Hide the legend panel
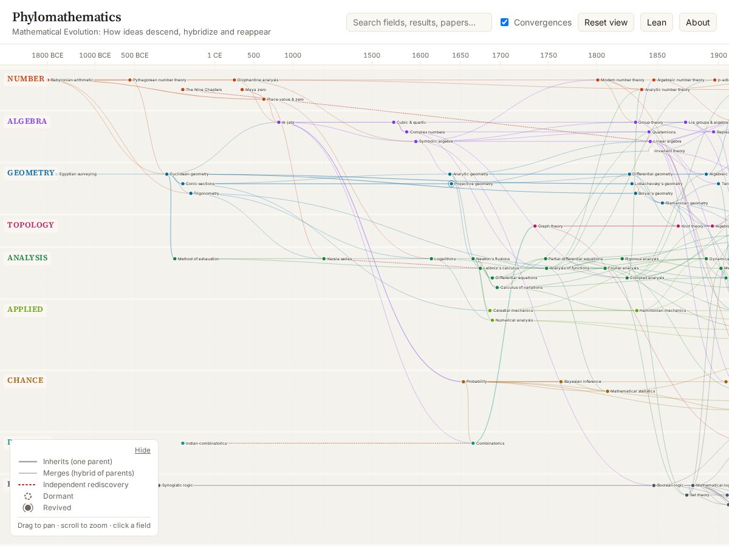 click(143, 450)
